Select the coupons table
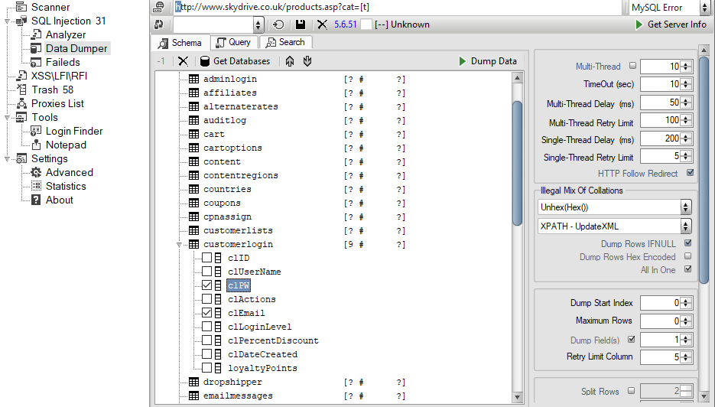This screenshot has height=407, width=715. tap(222, 203)
